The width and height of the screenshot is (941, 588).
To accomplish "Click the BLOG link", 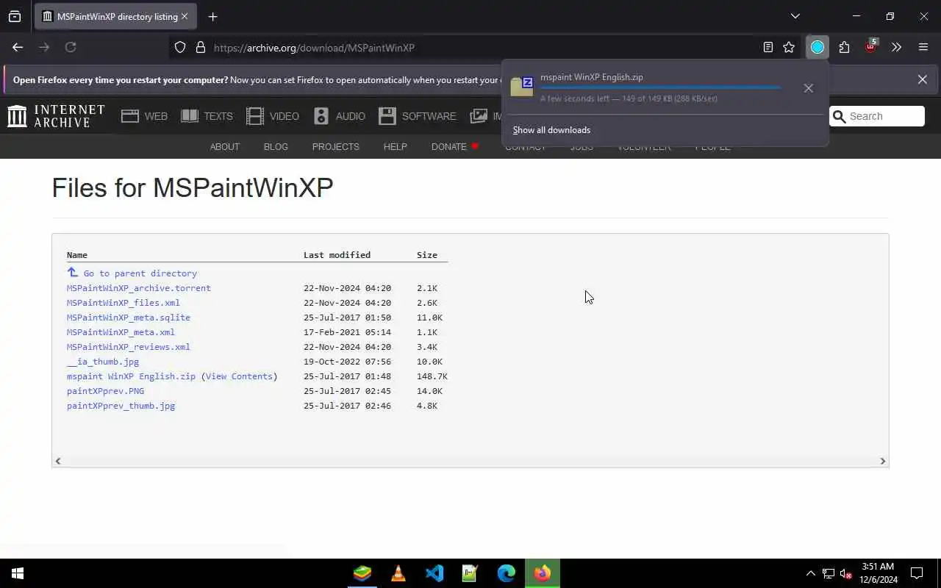I will coord(276,146).
